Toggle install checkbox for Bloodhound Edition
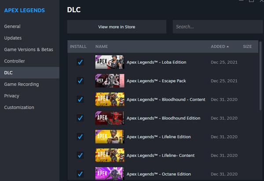Viewport: 264px width, 181px height. click(80, 118)
